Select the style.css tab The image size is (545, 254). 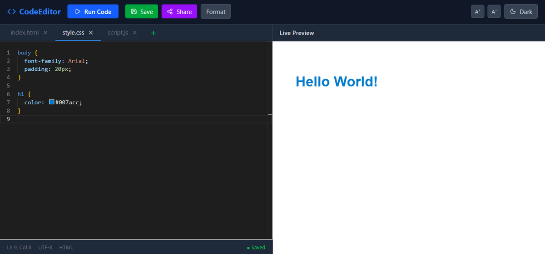73,33
